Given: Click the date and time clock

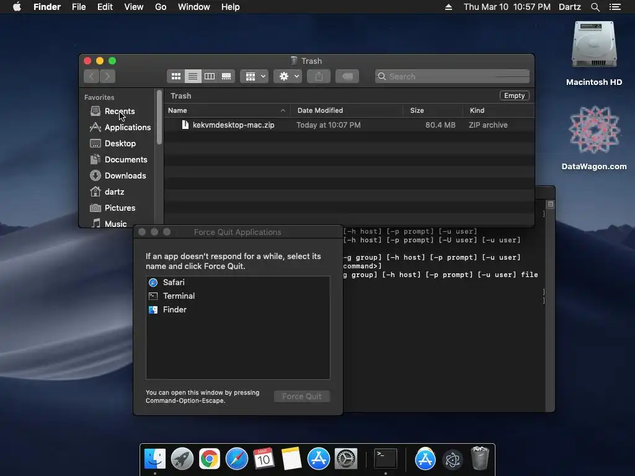Looking at the screenshot, I should 507,7.
